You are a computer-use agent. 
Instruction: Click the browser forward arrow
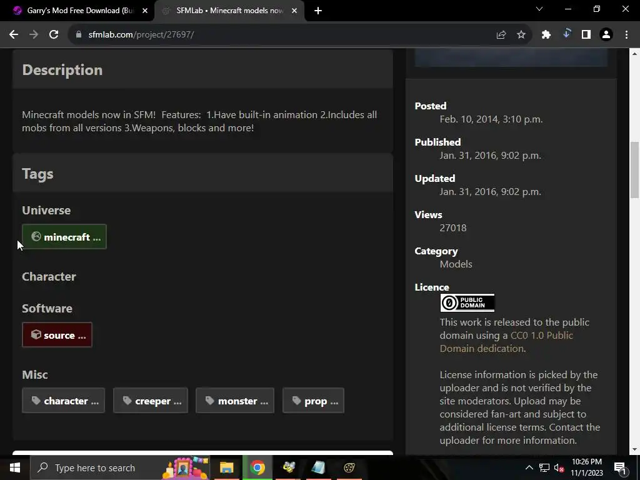point(34,35)
